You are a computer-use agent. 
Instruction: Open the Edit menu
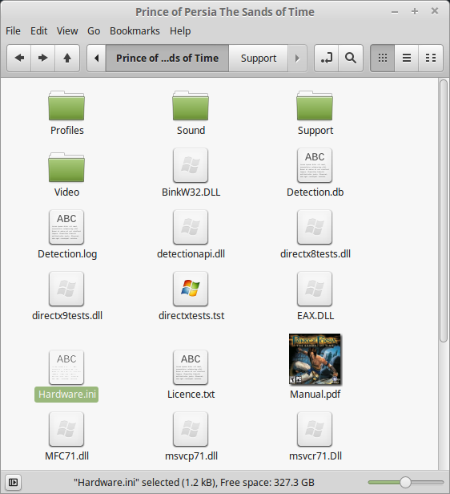click(x=38, y=30)
